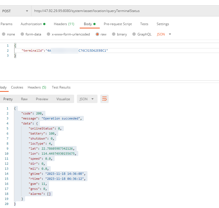The image size is (219, 208).
Task: Switch response view to Raw
Action: tap(24, 99)
